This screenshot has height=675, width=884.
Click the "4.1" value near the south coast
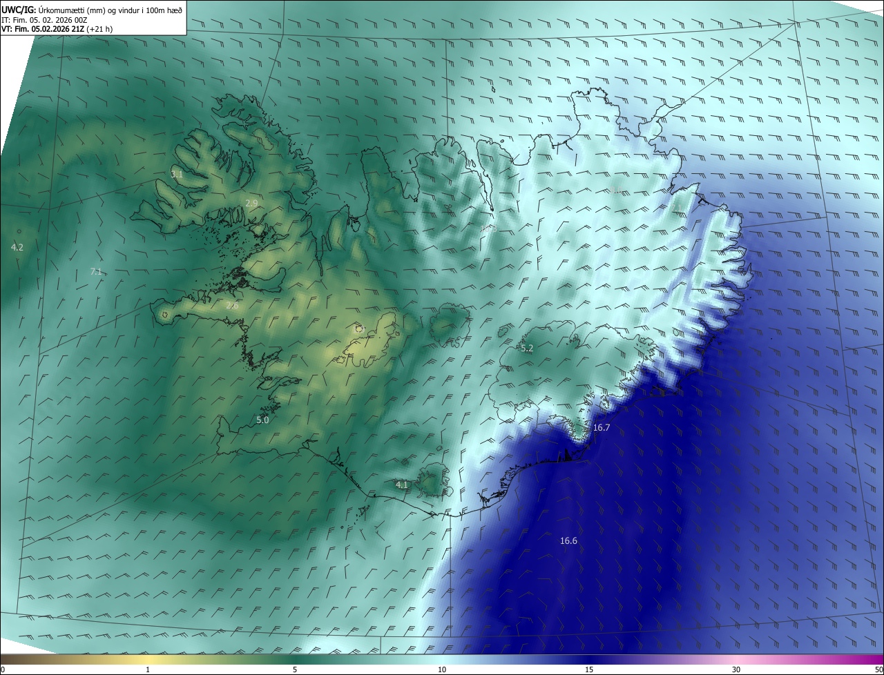coord(402,485)
